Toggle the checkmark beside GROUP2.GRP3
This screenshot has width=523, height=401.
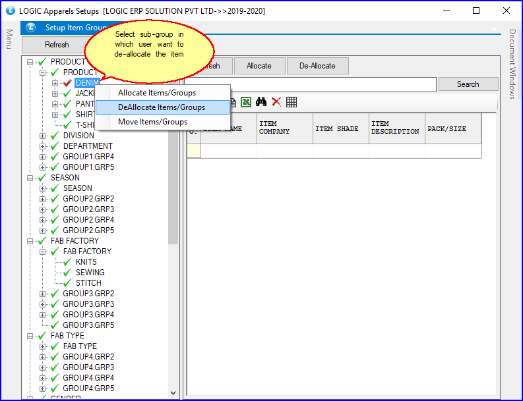point(55,209)
